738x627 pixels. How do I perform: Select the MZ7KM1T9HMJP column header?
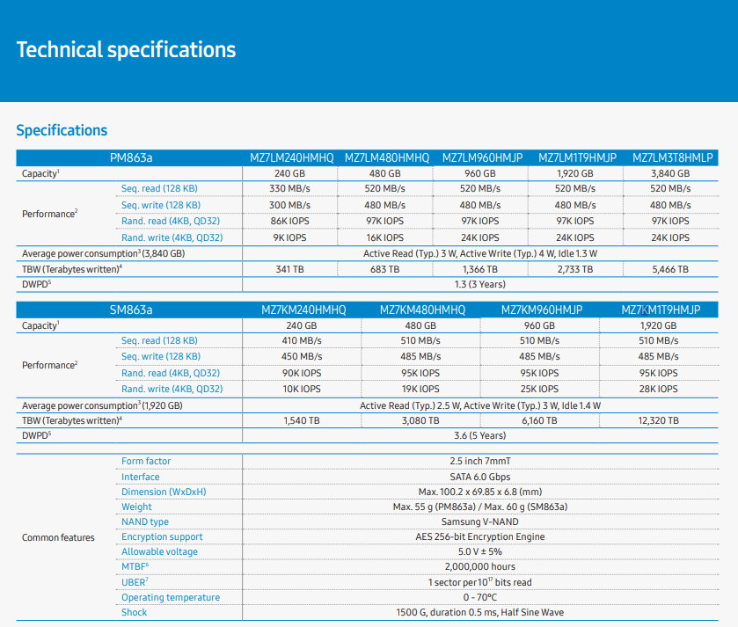[660, 310]
